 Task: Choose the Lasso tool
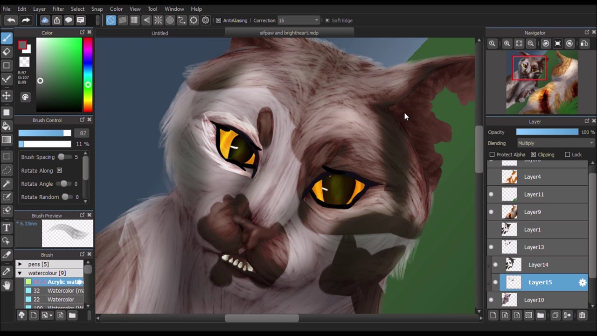pyautogui.click(x=7, y=170)
